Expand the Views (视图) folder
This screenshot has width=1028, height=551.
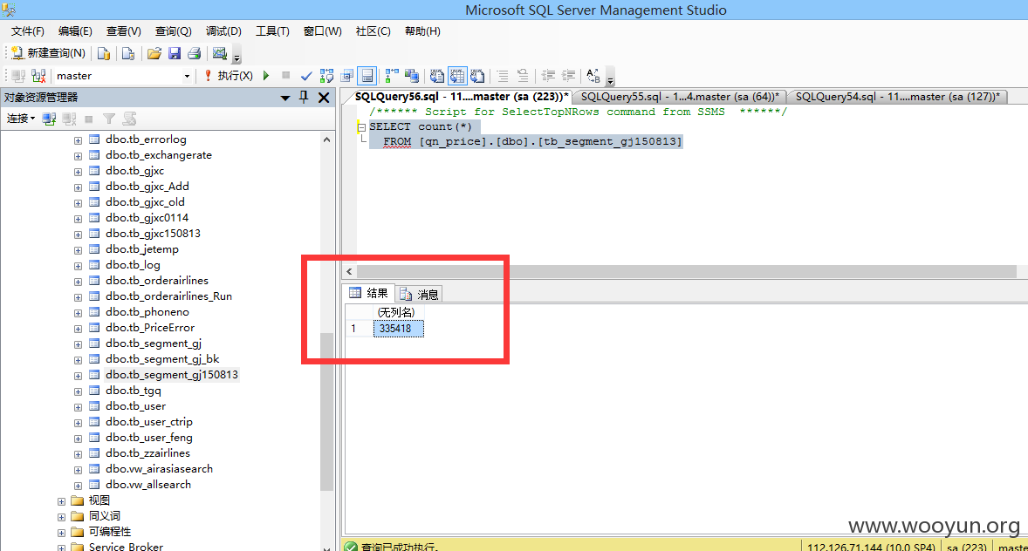[x=61, y=501]
